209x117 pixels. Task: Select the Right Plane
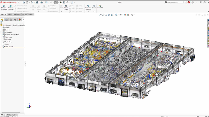click(8, 42)
